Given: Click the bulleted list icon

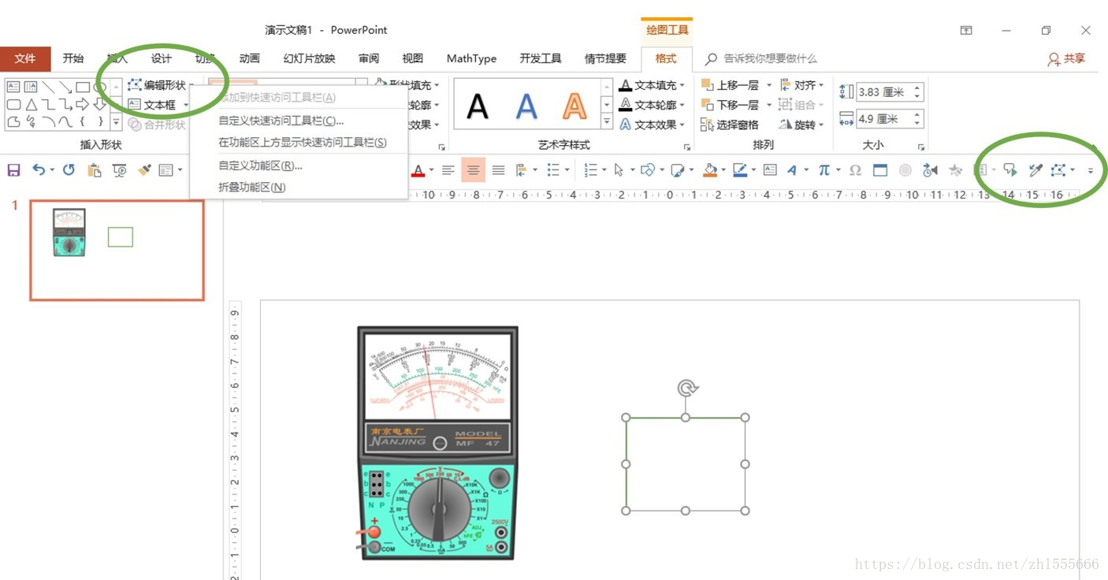Looking at the screenshot, I should coord(553,169).
